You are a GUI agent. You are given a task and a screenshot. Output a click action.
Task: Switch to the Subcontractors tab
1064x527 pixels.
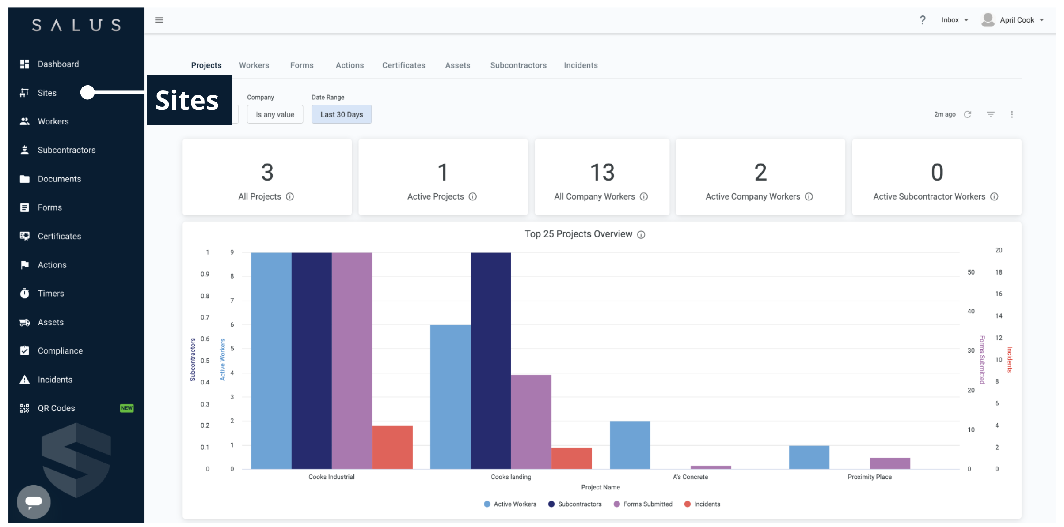point(518,65)
